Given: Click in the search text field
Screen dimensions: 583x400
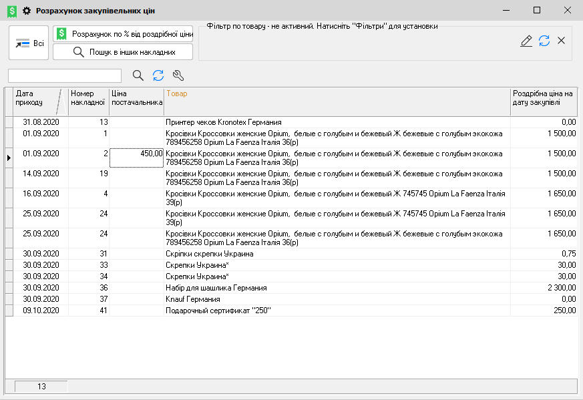Looking at the screenshot, I should click(65, 75).
